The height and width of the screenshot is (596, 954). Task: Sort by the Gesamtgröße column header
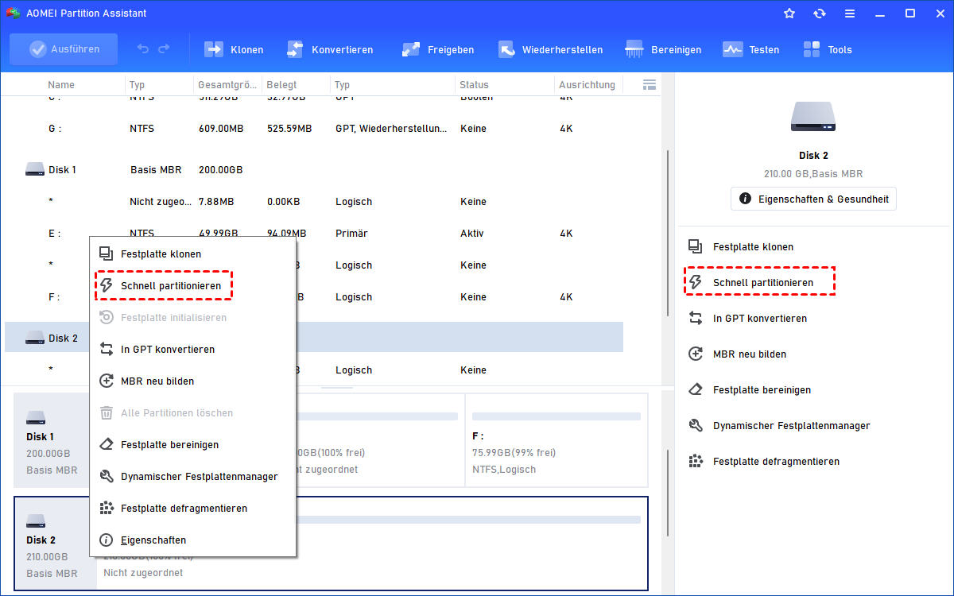pos(227,85)
